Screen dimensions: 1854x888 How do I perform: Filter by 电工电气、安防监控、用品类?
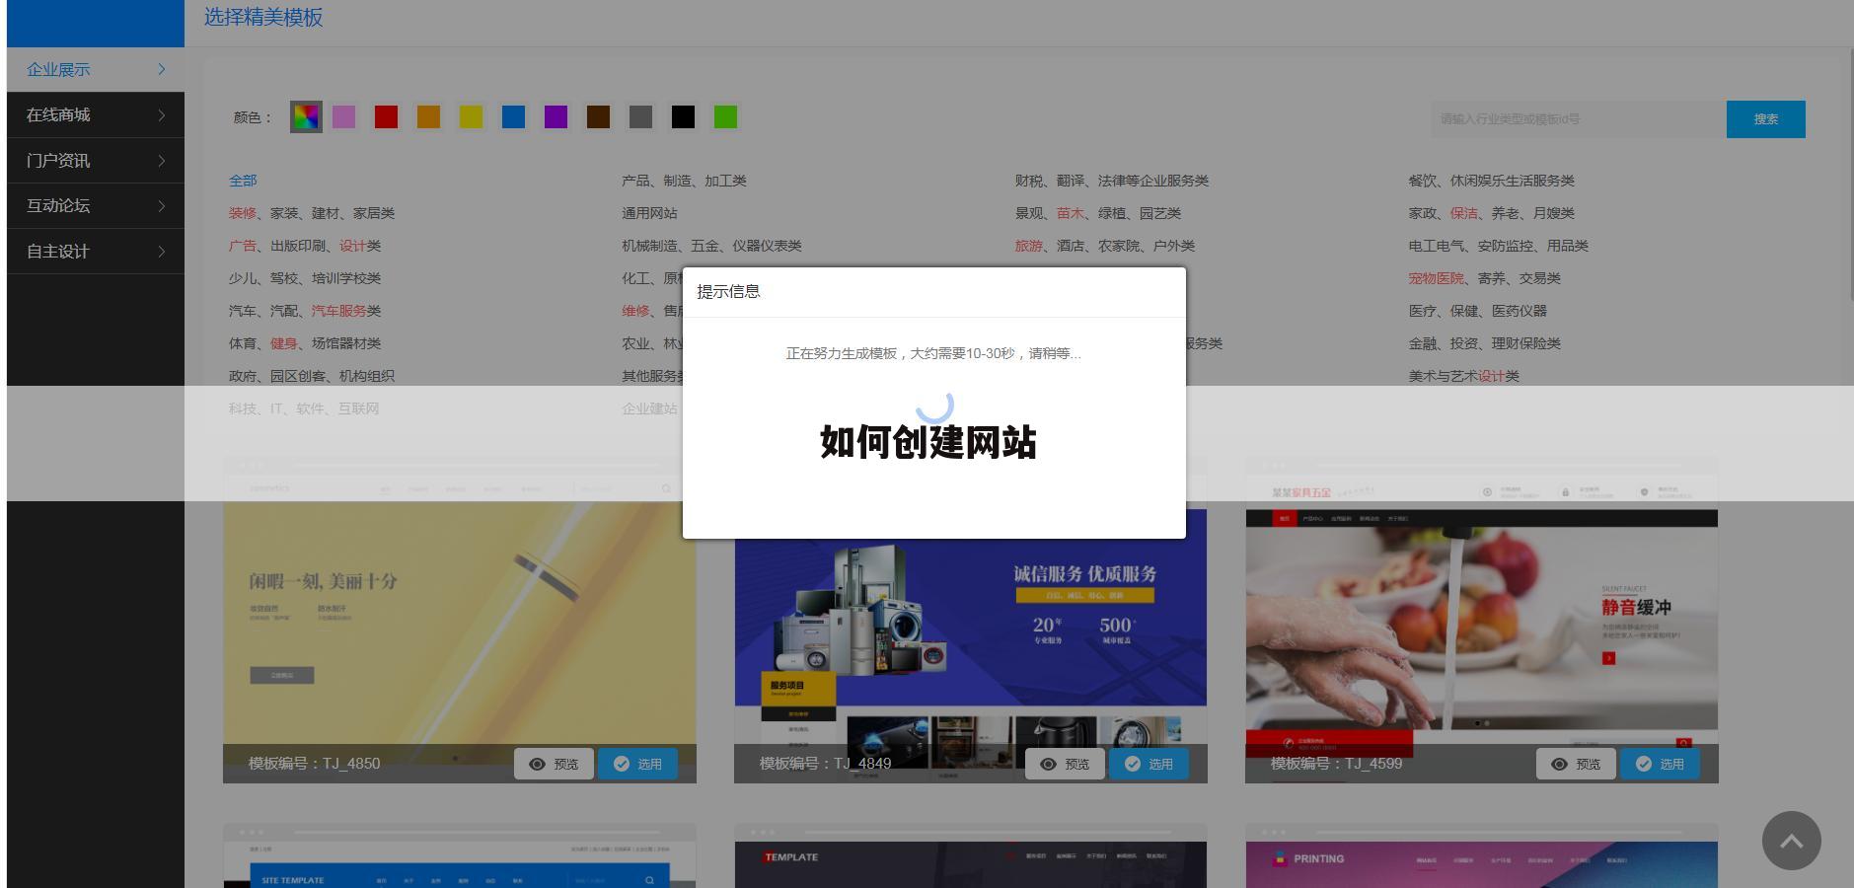point(1499,246)
